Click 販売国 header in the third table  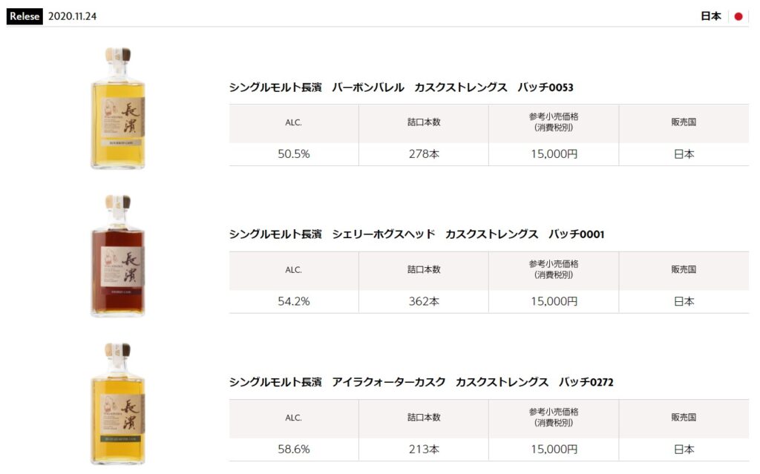pos(684,418)
